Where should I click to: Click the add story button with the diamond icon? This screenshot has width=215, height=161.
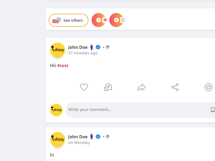99,20
